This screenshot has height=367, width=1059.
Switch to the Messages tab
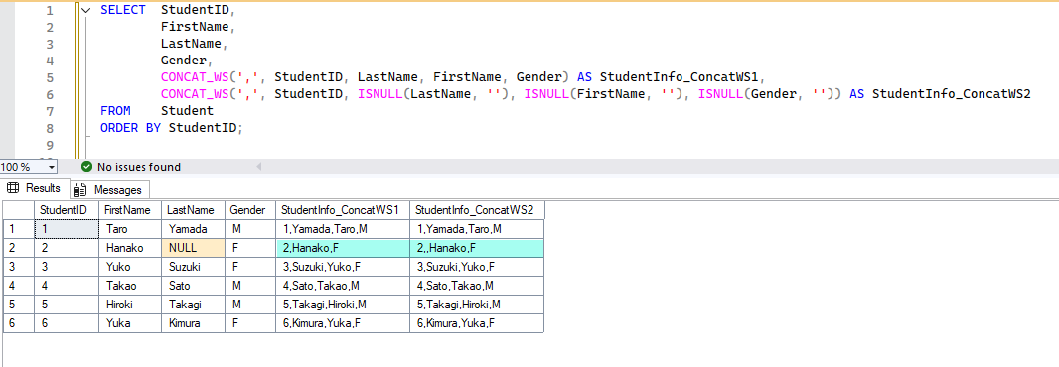pyautogui.click(x=109, y=189)
